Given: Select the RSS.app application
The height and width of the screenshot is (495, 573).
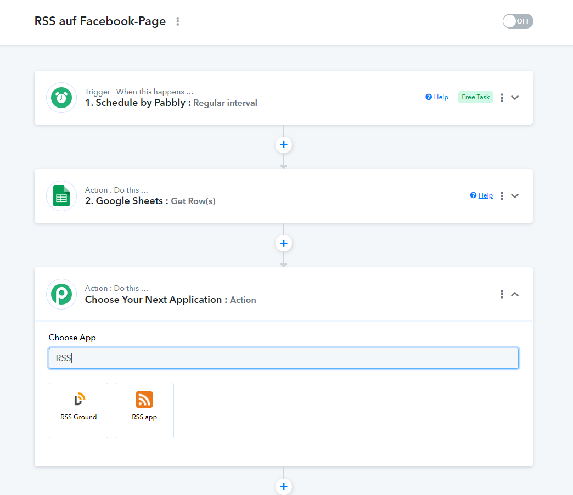Looking at the screenshot, I should [x=144, y=410].
